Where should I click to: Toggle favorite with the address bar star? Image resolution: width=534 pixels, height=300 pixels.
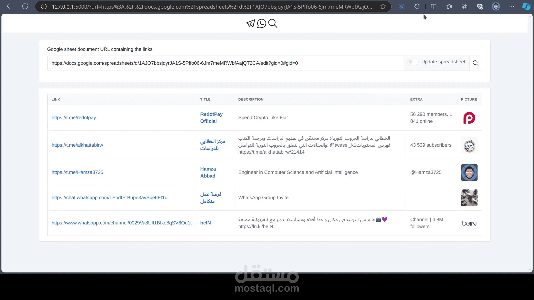(x=383, y=6)
